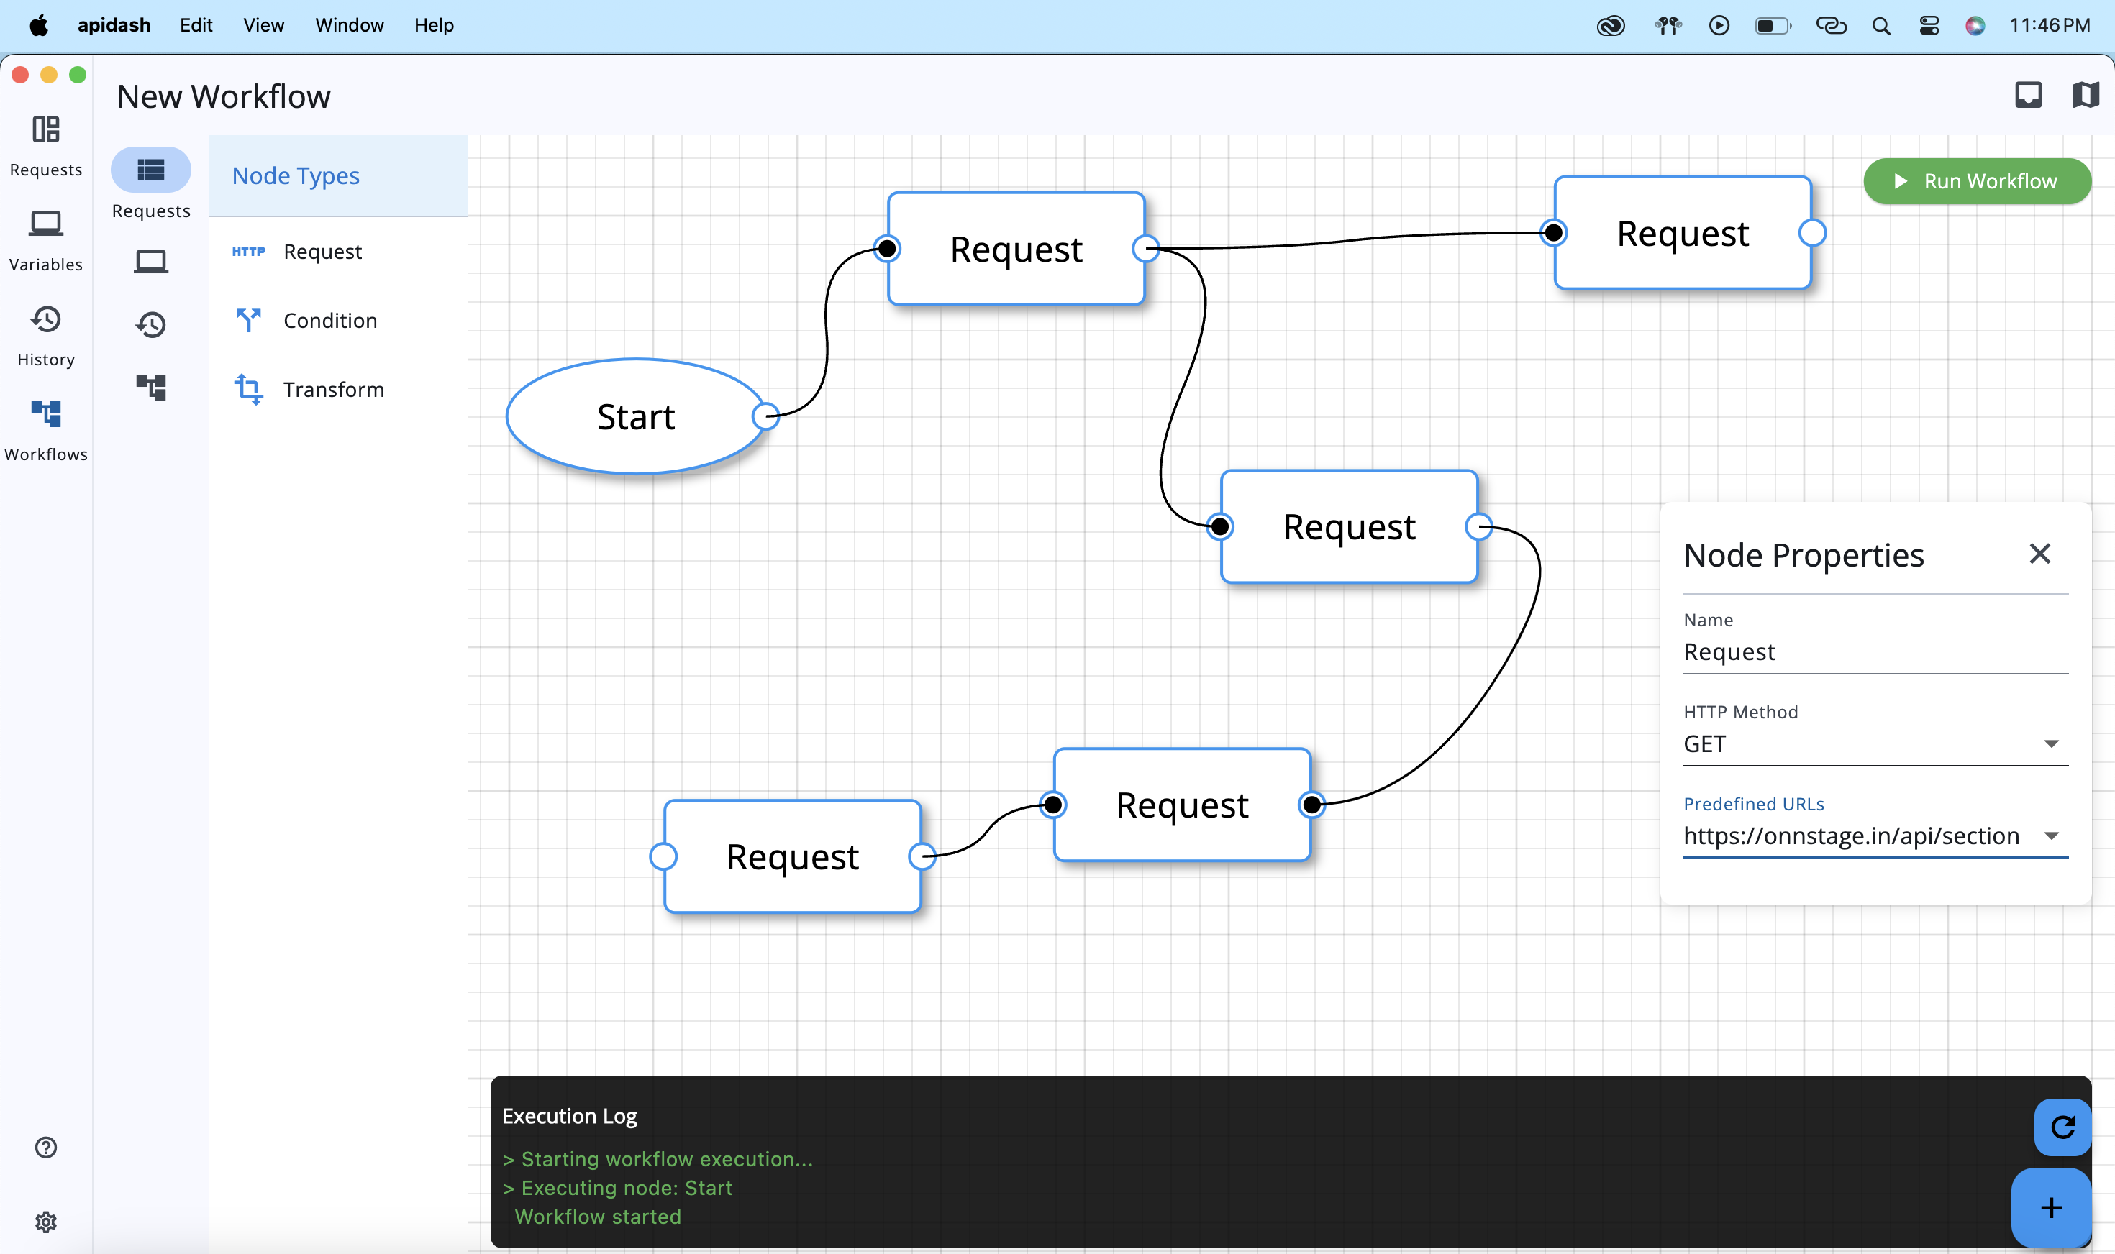The height and width of the screenshot is (1254, 2115).
Task: Select the Condition node type
Action: pos(329,320)
